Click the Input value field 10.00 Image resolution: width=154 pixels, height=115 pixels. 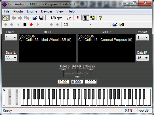point(64,82)
